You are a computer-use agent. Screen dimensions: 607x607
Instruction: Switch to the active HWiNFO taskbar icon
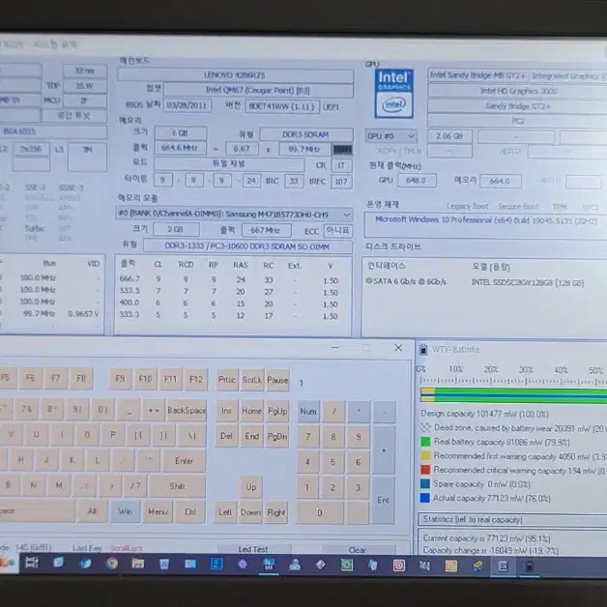(x=269, y=564)
